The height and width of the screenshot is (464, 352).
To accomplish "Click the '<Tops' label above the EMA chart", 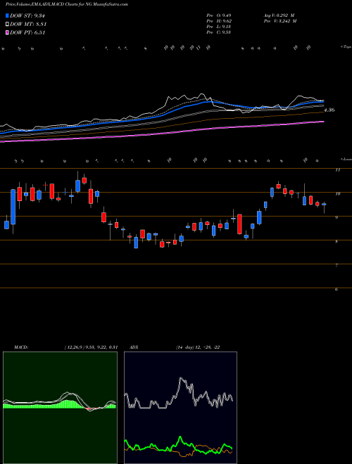I will point(346,47).
